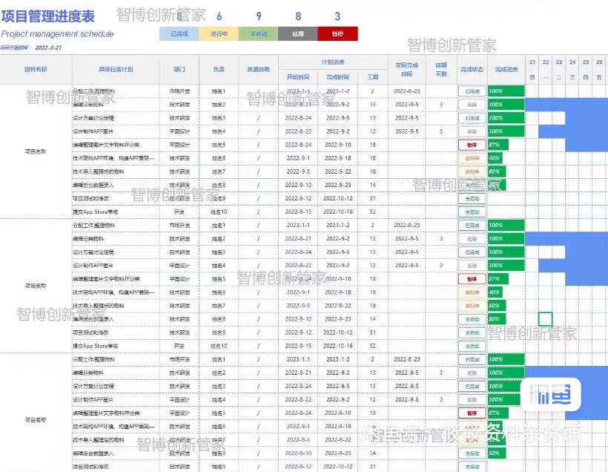Click the count 8 above 延期

(x=298, y=16)
